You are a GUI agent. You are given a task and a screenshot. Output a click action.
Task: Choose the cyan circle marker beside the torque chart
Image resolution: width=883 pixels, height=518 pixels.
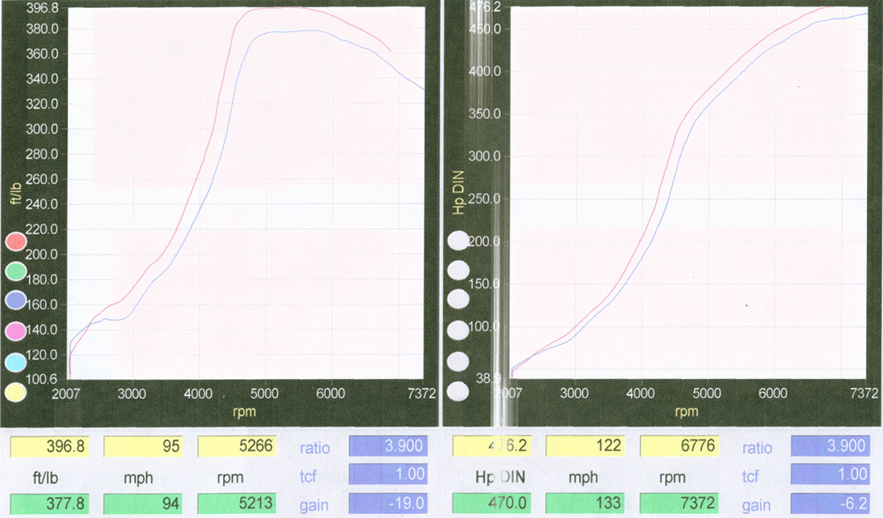(15, 362)
